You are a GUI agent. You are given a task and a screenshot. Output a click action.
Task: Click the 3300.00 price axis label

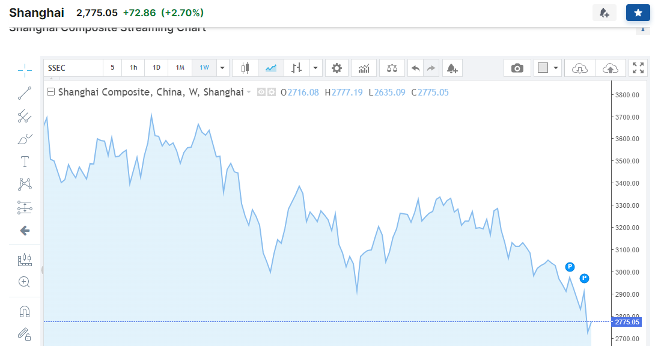tap(627, 205)
